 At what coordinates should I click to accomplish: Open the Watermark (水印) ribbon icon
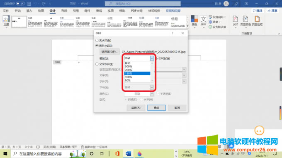235,21
